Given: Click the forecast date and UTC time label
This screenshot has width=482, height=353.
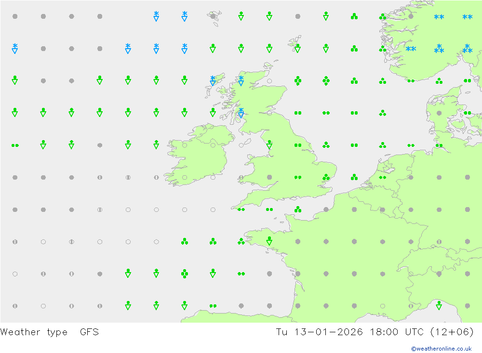Looking at the screenshot, I should 375,332.
